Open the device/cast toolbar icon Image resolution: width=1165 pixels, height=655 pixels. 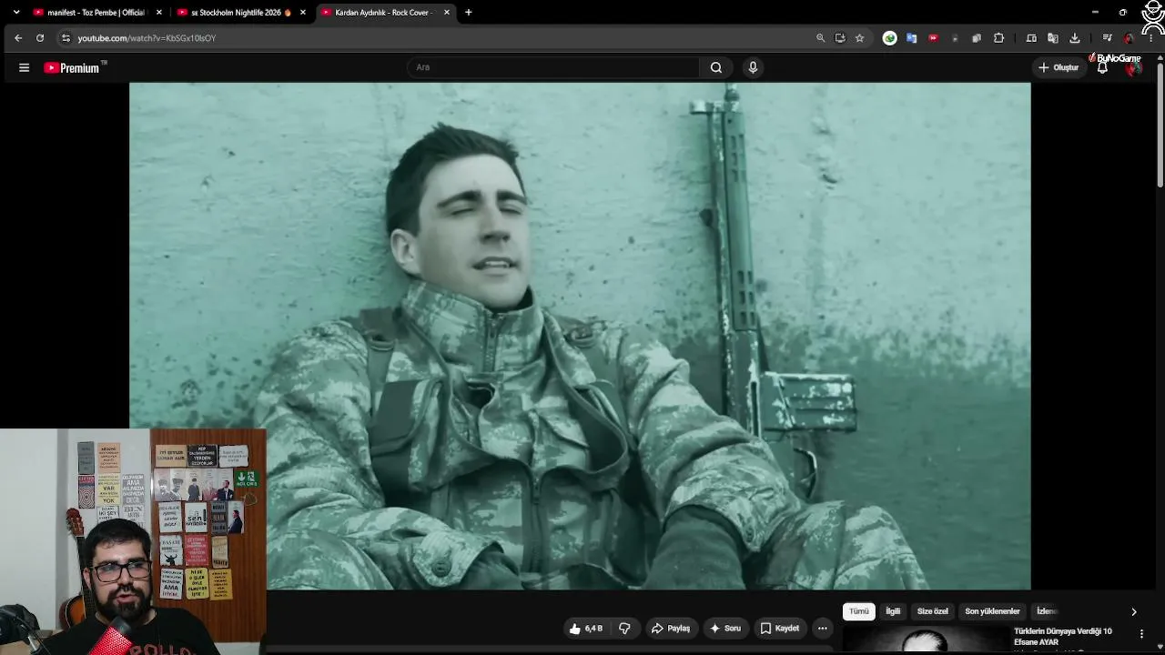[x=1031, y=38]
